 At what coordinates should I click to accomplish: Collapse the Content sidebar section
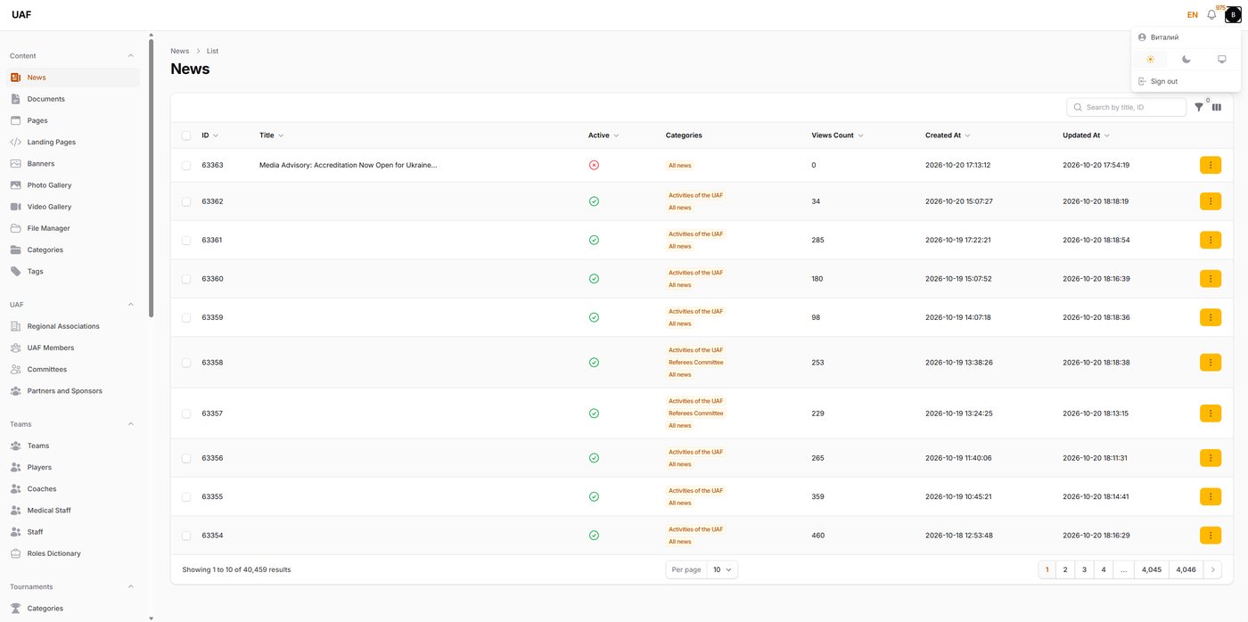pos(131,56)
